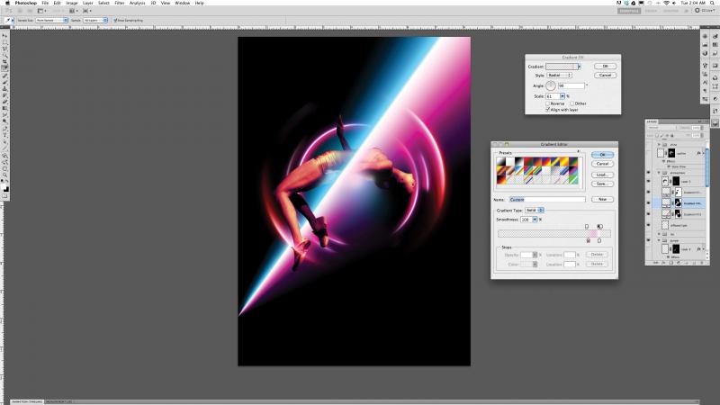The image size is (720, 405).
Task: Open the Layer menu
Action: pyautogui.click(x=87, y=3)
